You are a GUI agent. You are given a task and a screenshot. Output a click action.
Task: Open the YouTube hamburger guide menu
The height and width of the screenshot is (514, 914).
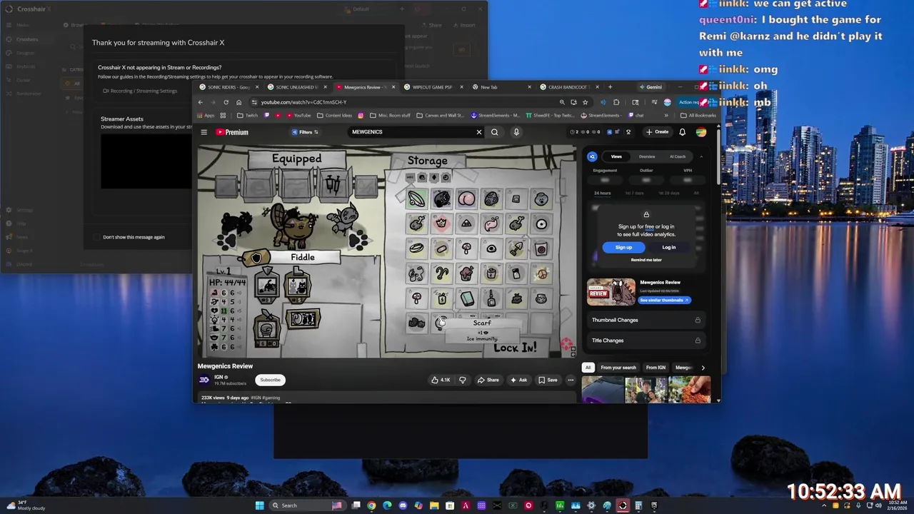coord(204,132)
